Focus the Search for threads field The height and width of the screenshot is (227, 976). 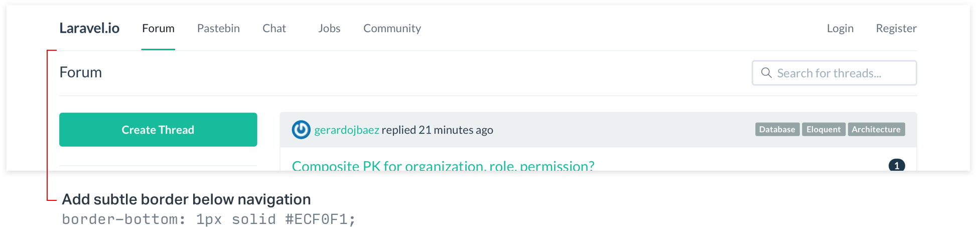point(834,73)
